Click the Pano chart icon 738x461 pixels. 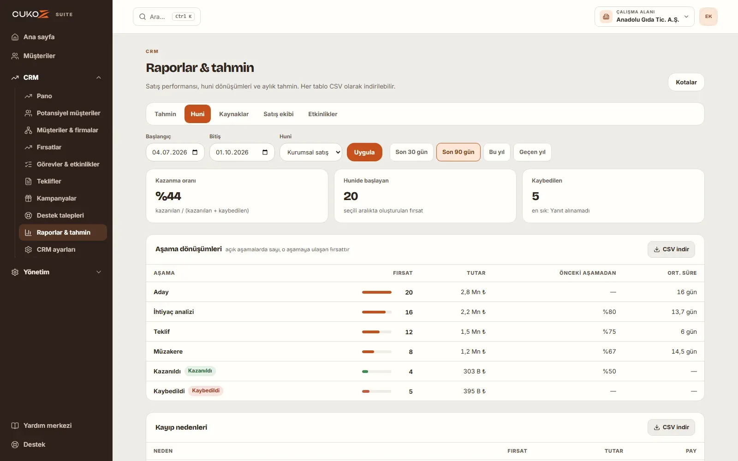click(x=28, y=96)
